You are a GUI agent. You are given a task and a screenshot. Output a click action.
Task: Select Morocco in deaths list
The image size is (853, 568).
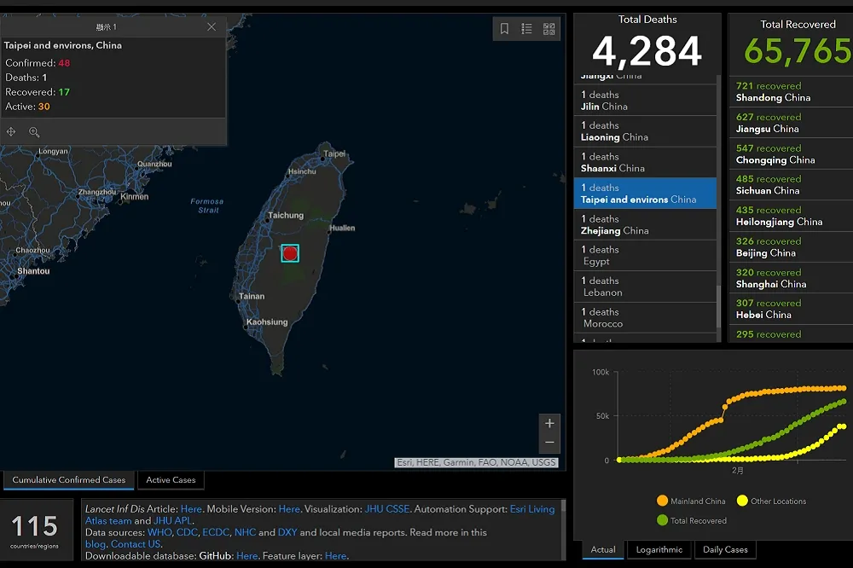tap(645, 318)
